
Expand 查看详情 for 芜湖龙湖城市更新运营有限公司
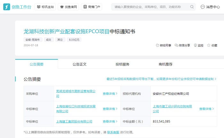(110, 94)
